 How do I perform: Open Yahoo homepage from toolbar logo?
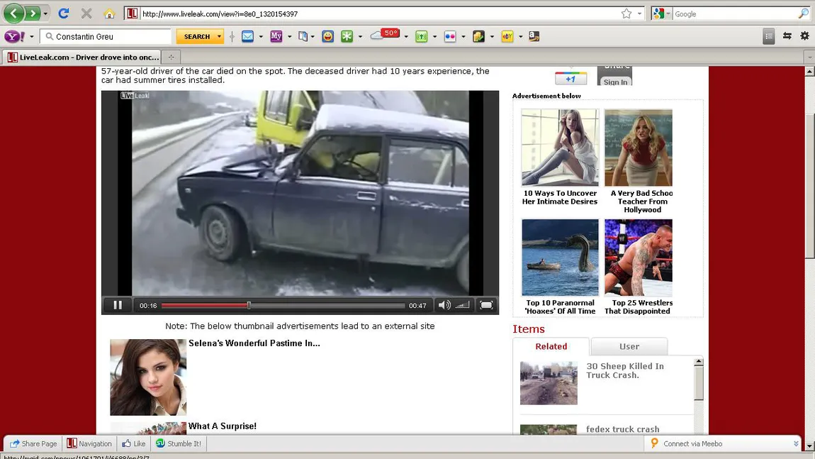pyautogui.click(x=15, y=36)
